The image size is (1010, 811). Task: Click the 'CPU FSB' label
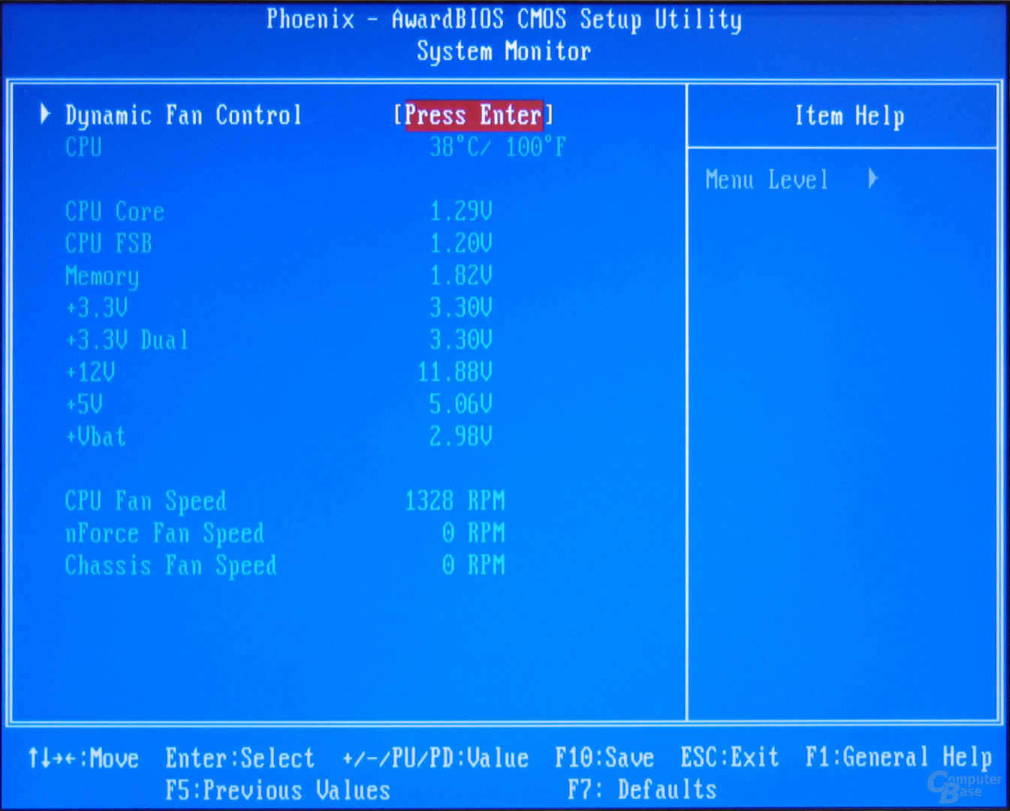tap(108, 244)
